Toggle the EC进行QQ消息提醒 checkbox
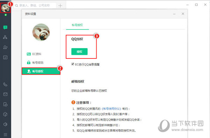Screen dimensions: 210x138 72,64
